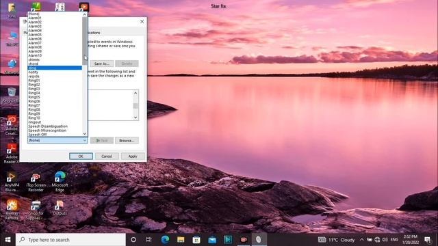Select Ring10 in the sounds dropdown list
The height and width of the screenshot is (246, 438).
(x=55, y=118)
